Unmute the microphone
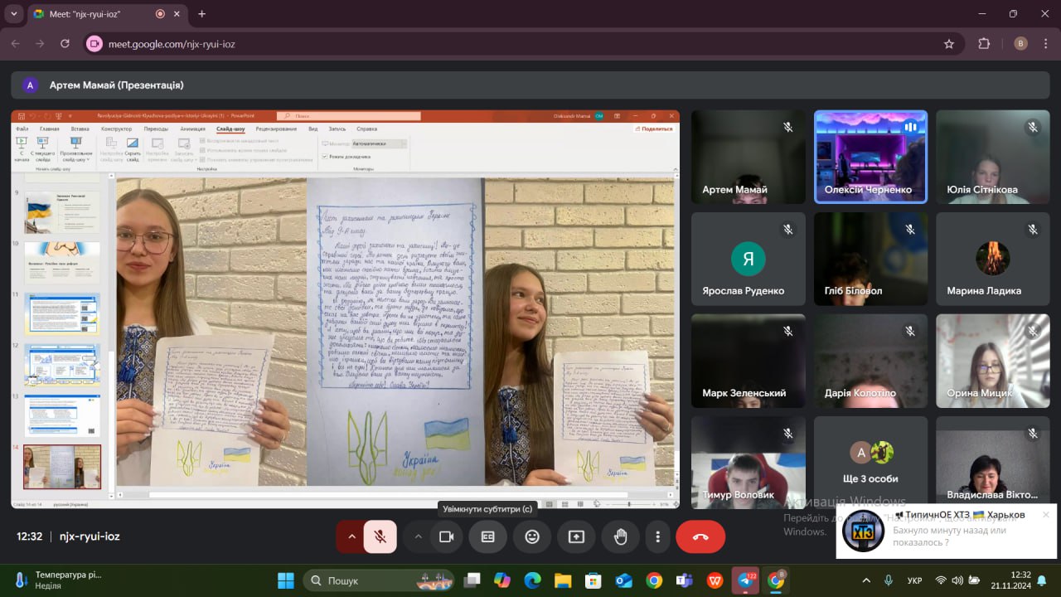This screenshot has height=597, width=1061. (380, 536)
